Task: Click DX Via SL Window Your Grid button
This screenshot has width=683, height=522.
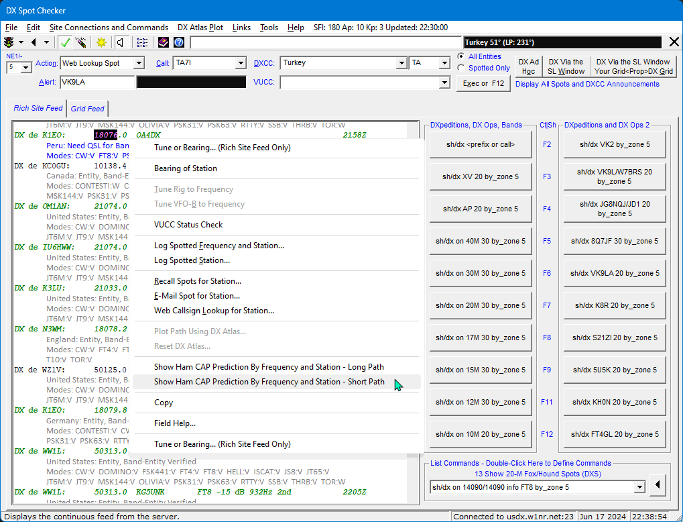Action: (633, 66)
